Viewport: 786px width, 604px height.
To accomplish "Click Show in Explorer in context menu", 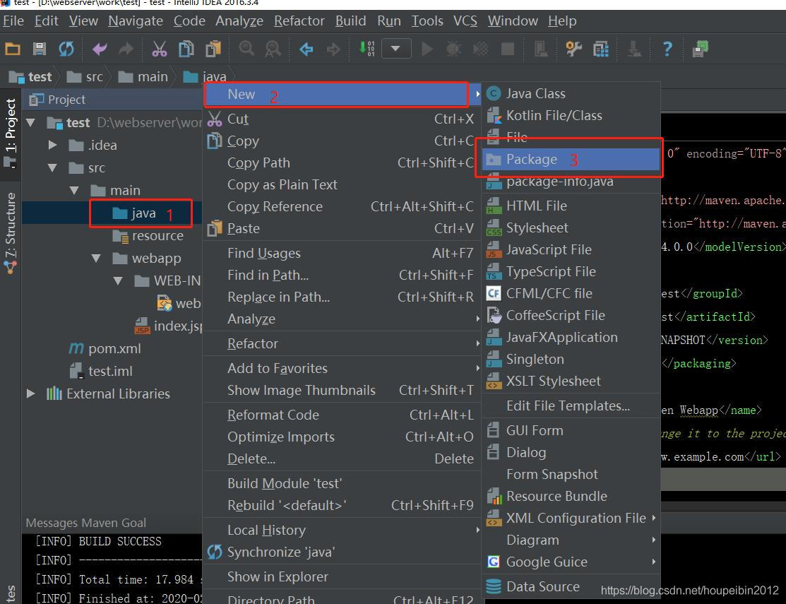I will 342,577.
